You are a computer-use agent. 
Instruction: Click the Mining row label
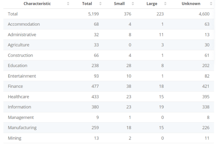(x=14, y=138)
